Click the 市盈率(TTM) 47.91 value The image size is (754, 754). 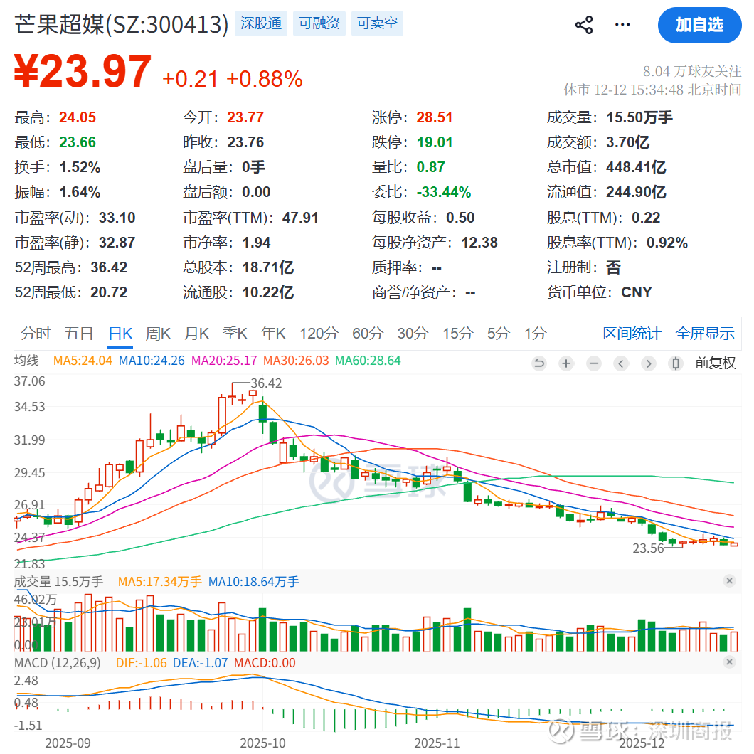(x=300, y=218)
